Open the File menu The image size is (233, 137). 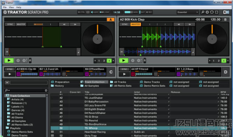(x=5, y=7)
